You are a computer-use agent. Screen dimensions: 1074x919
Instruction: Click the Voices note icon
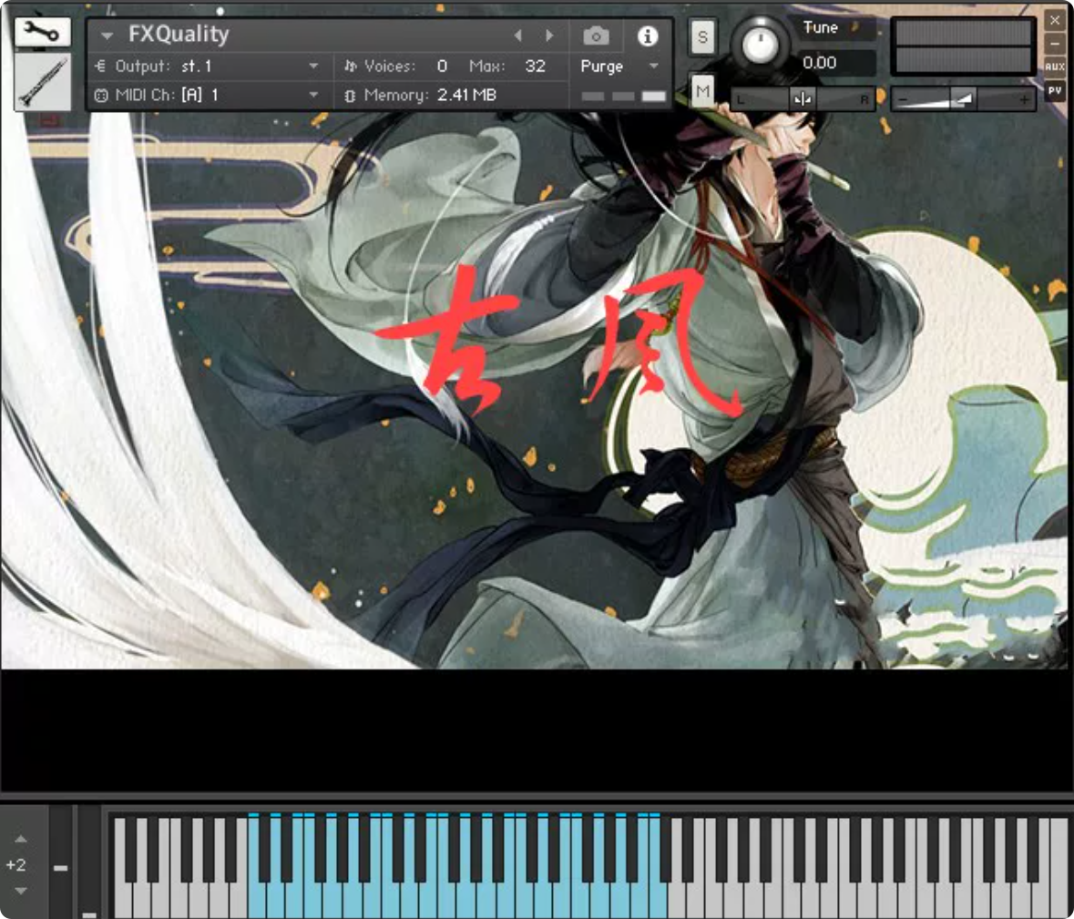(350, 66)
